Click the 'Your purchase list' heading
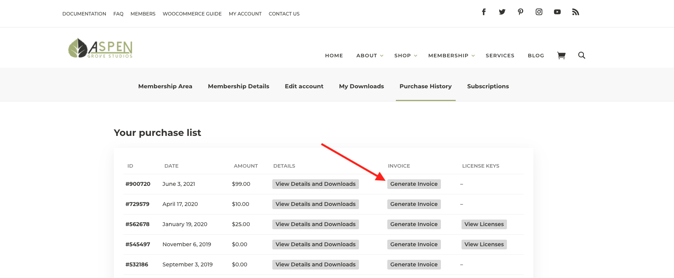674x278 pixels. (157, 133)
